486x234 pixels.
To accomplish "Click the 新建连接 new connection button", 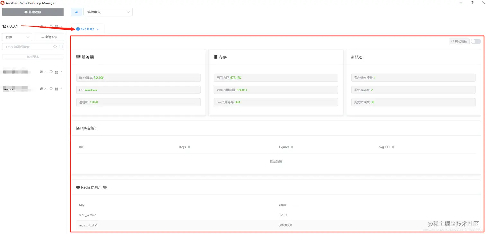I will 33,12.
